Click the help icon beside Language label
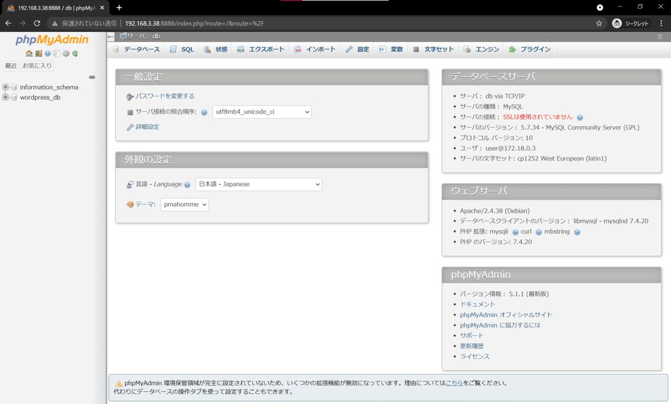Viewport: 671px width, 404px height. click(187, 185)
